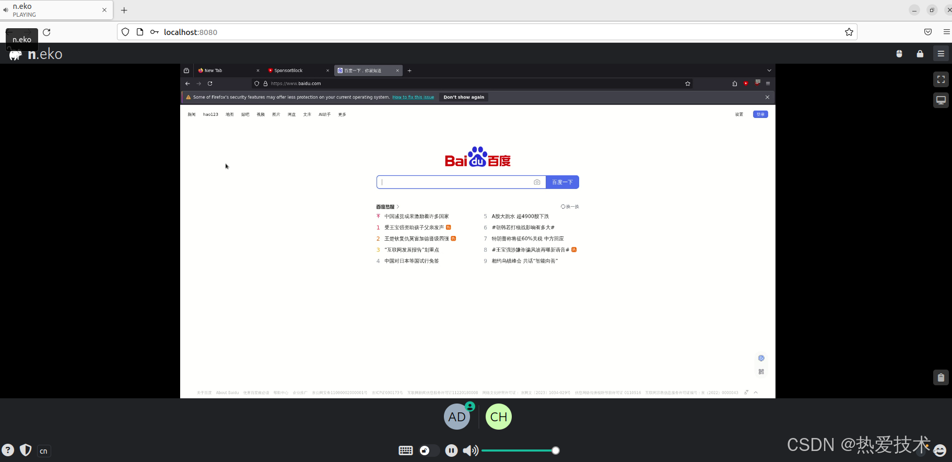This screenshot has width=952, height=462.
Task: Bookmark baidu.com with the remote star icon
Action: 688,84
